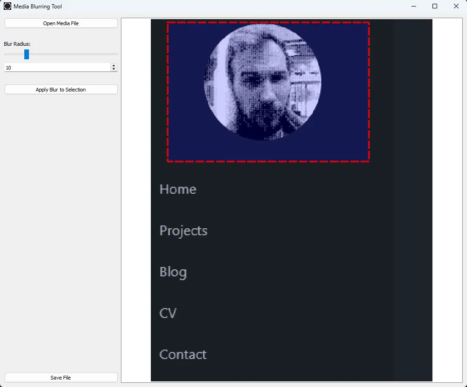Click the 'Blur Radius:' label

point(17,44)
